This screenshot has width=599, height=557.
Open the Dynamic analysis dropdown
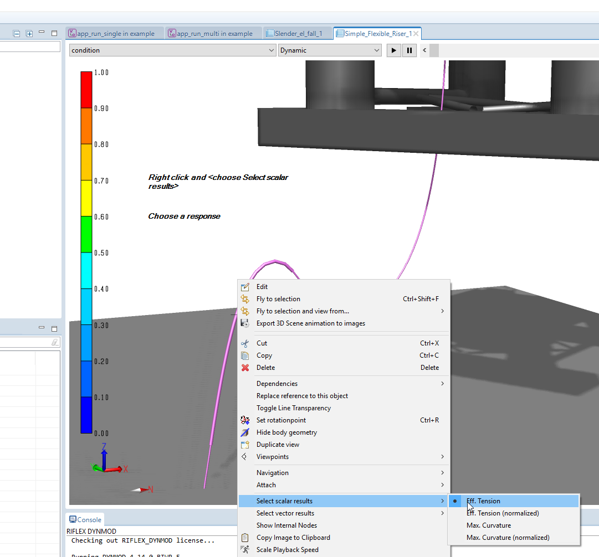click(x=330, y=50)
